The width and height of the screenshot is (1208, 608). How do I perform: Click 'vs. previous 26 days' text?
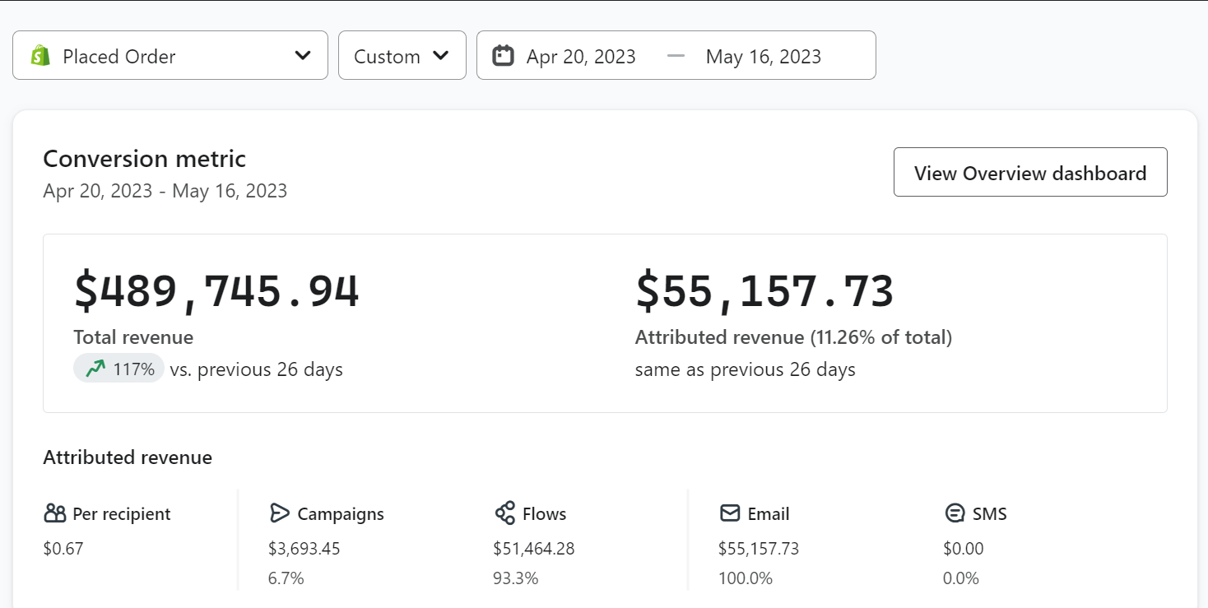click(x=256, y=369)
